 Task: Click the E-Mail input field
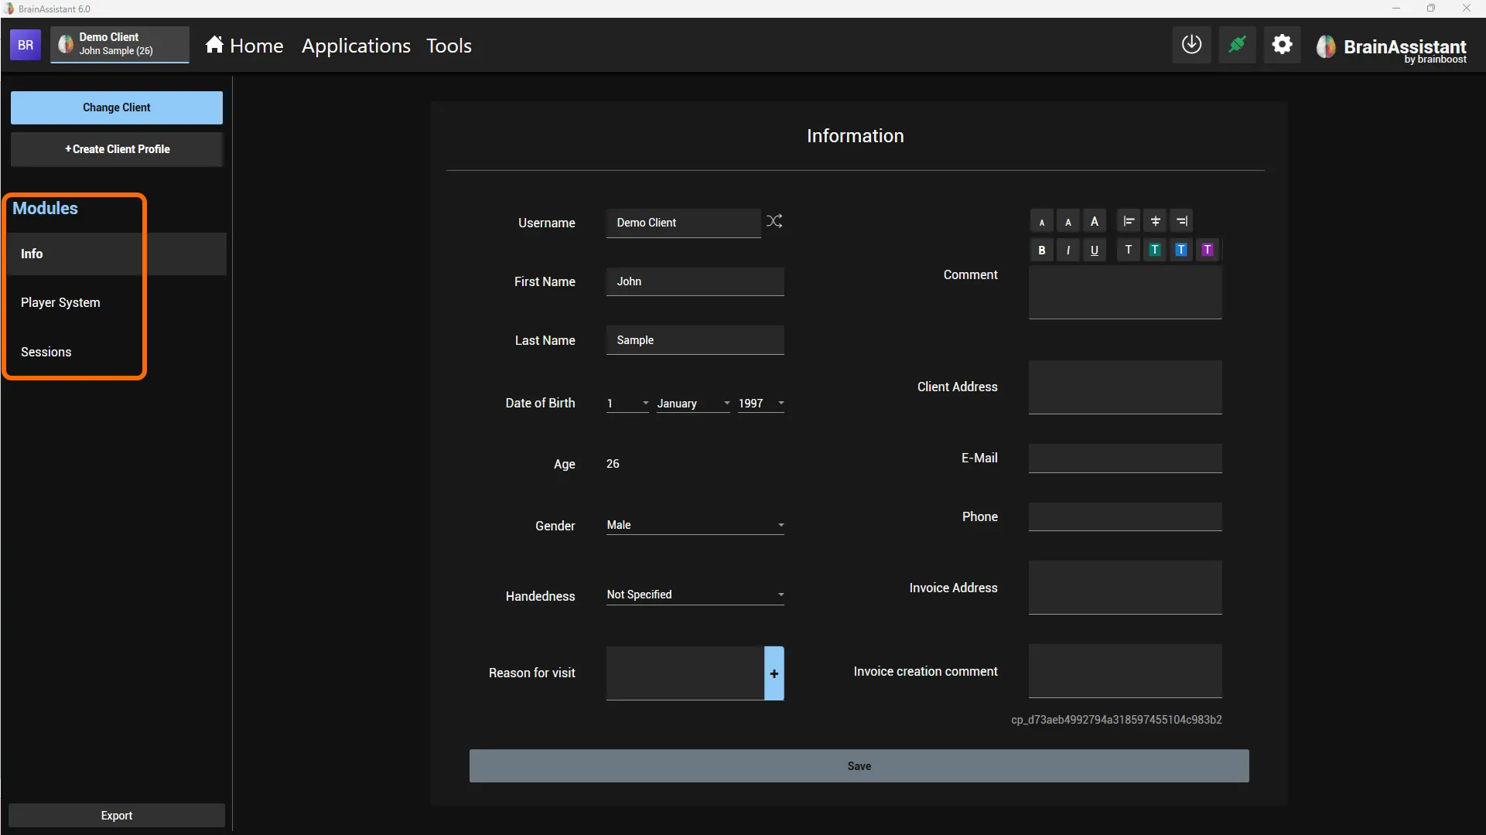[x=1126, y=458]
